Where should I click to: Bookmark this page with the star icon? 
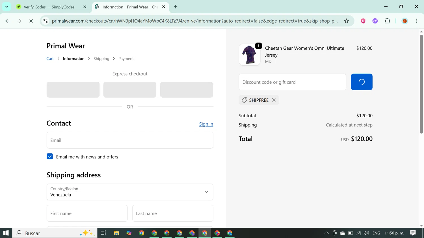347,21
